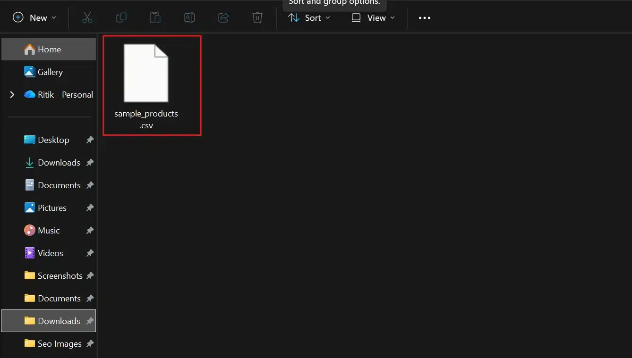This screenshot has height=358, width=632.
Task: Open the Screenshots folder shortcut
Action: coord(53,275)
